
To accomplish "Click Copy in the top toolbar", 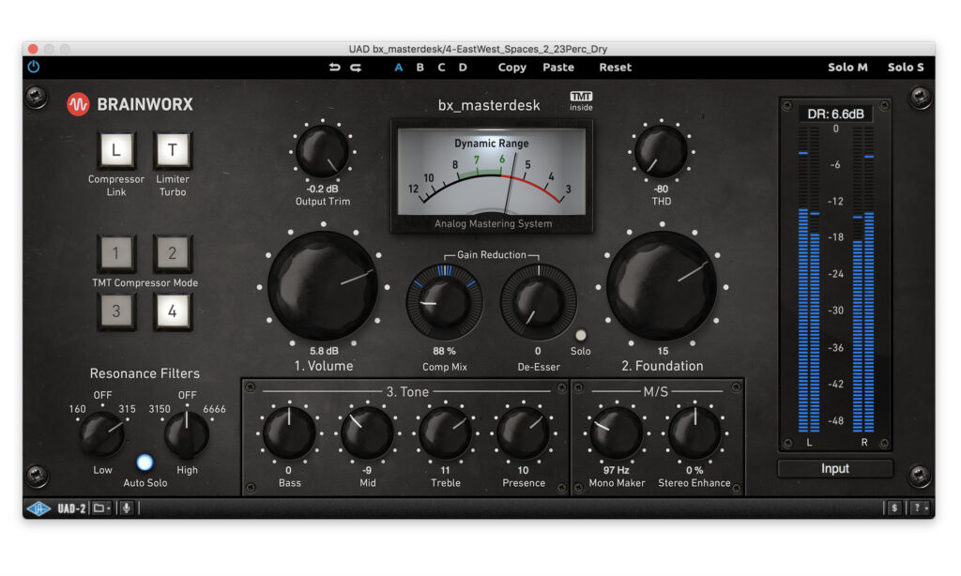I will coord(511,68).
